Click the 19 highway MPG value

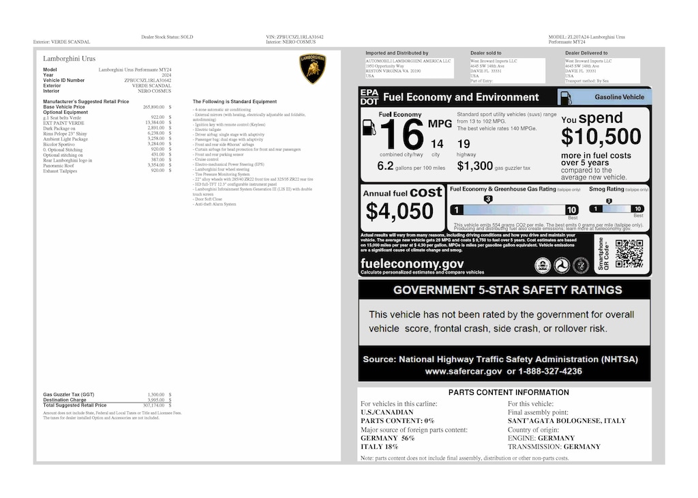point(464,144)
